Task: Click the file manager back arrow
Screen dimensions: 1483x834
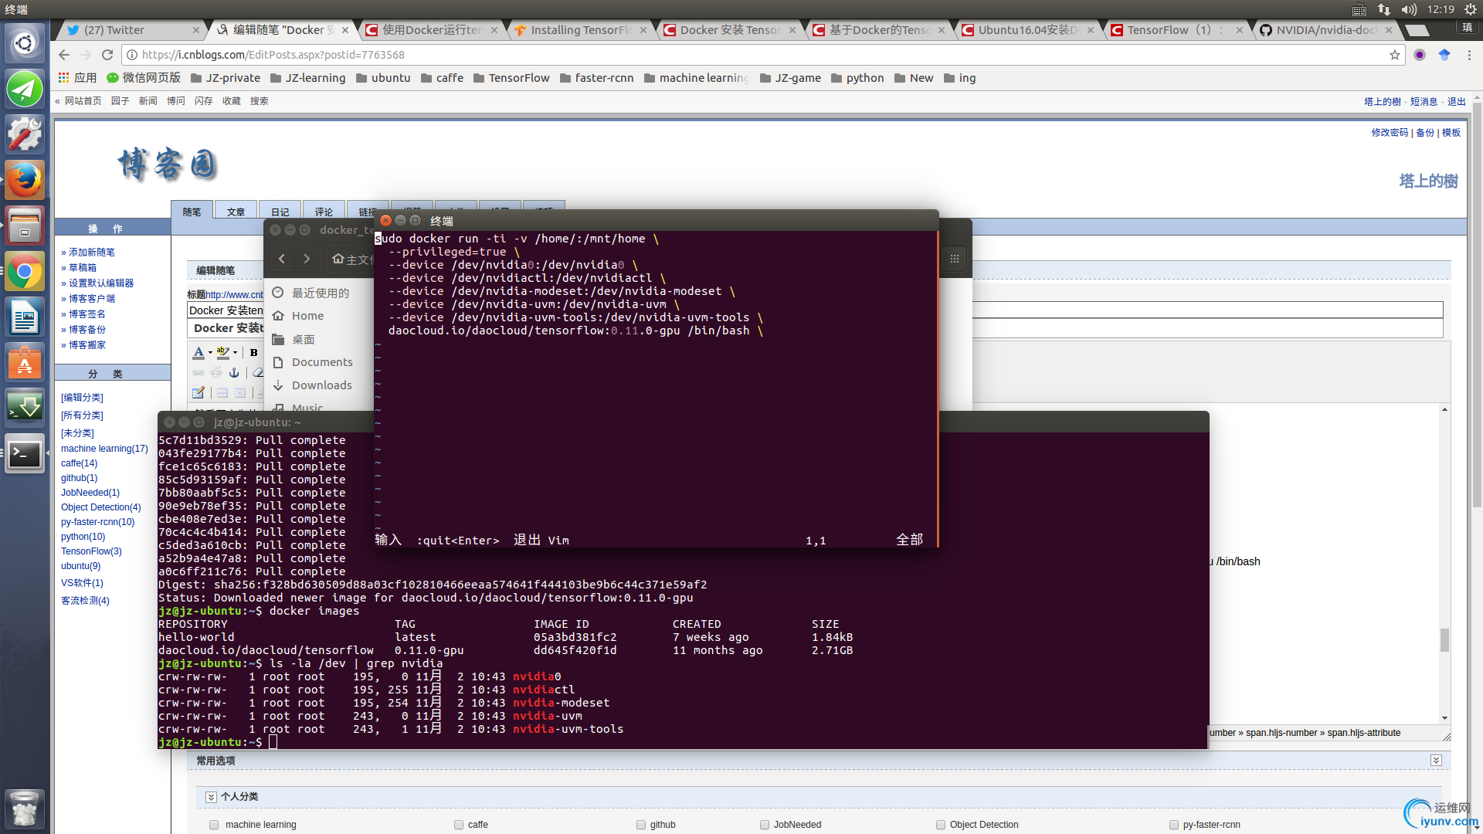Action: (282, 259)
